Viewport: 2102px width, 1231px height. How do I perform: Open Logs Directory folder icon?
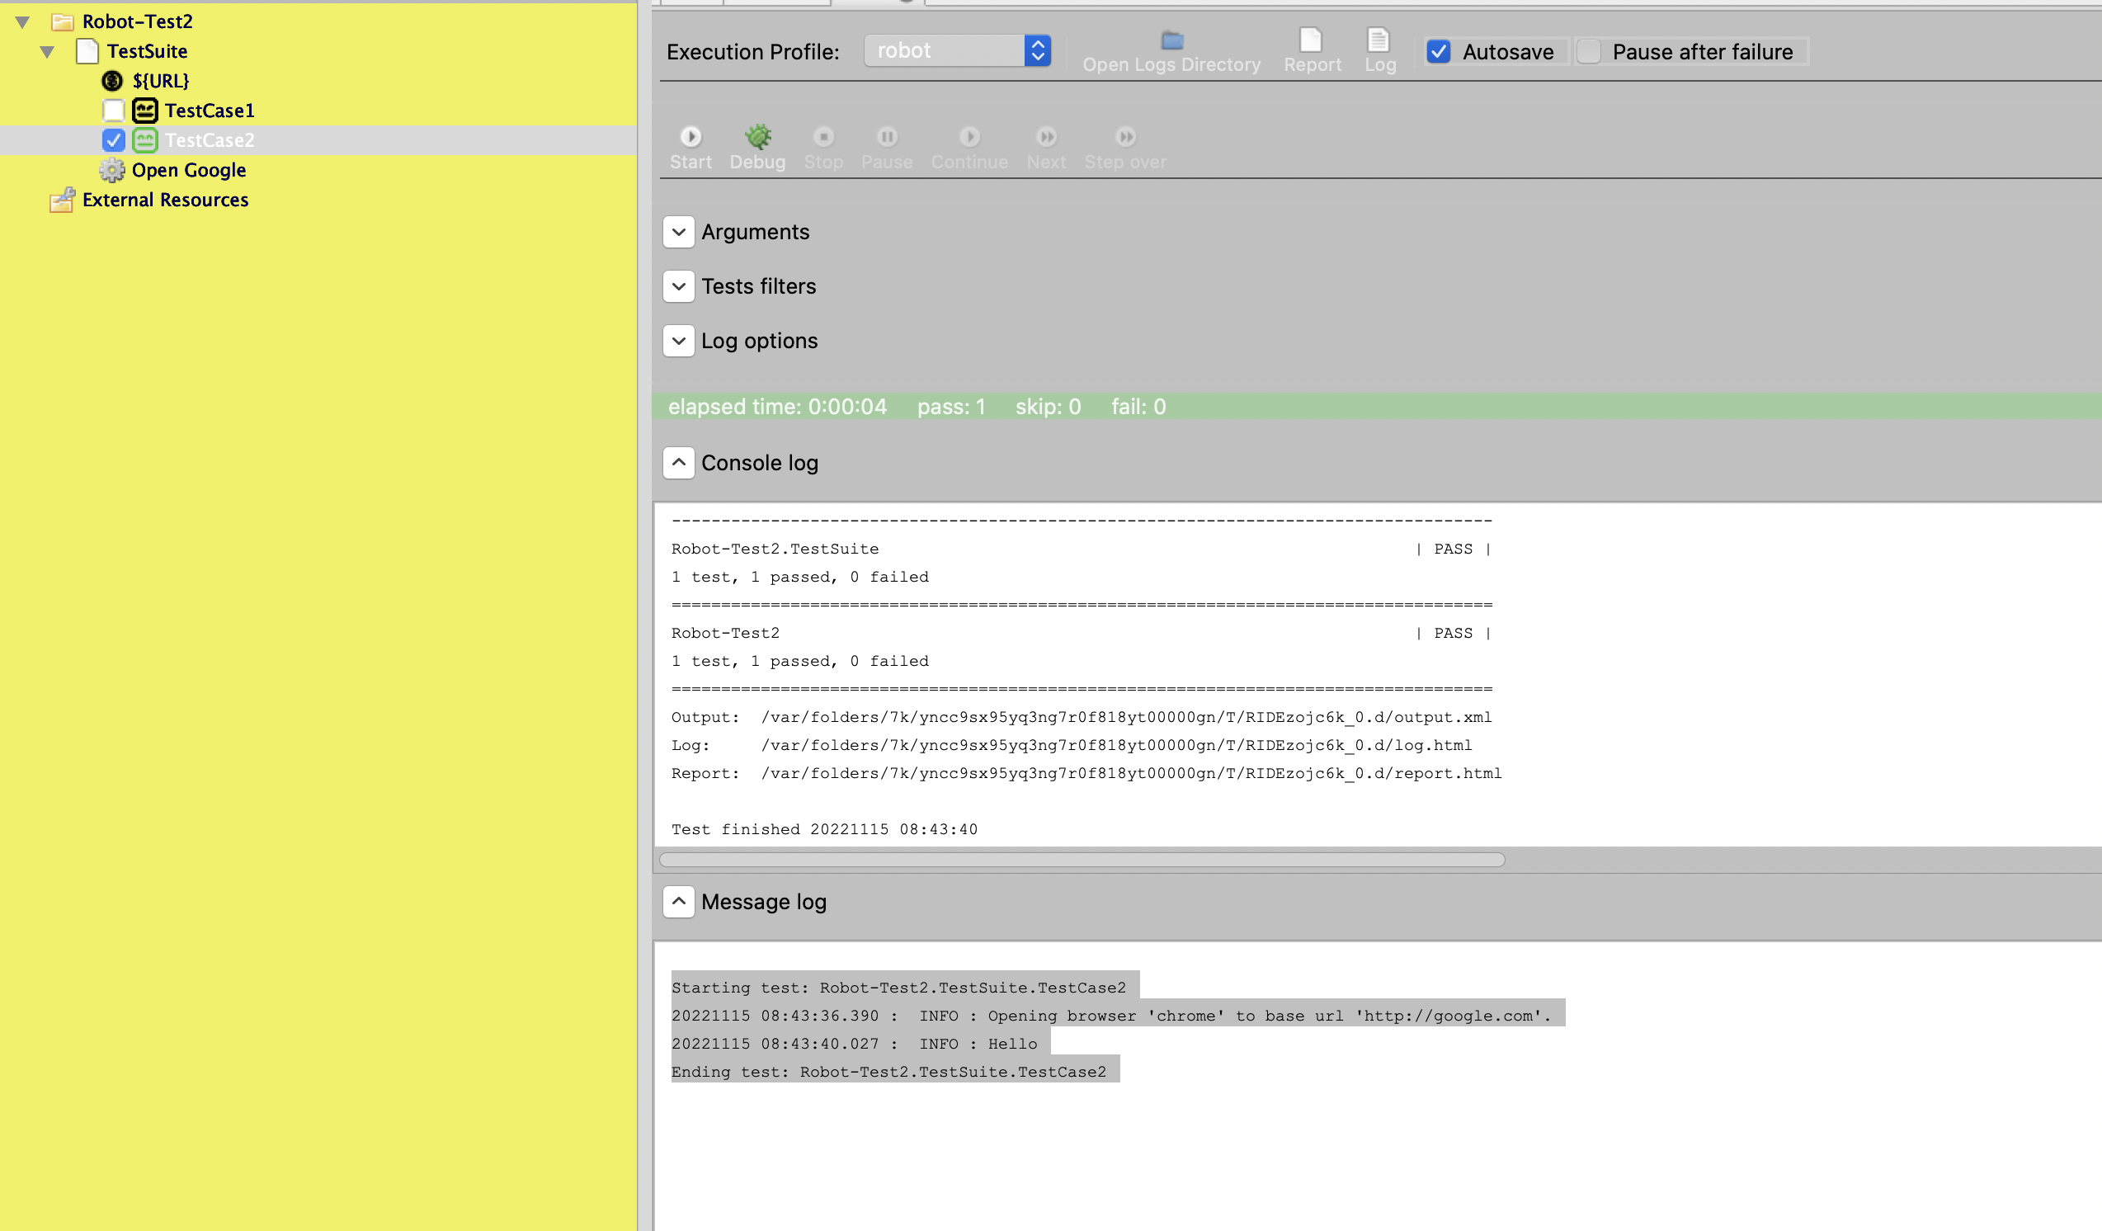[x=1172, y=40]
